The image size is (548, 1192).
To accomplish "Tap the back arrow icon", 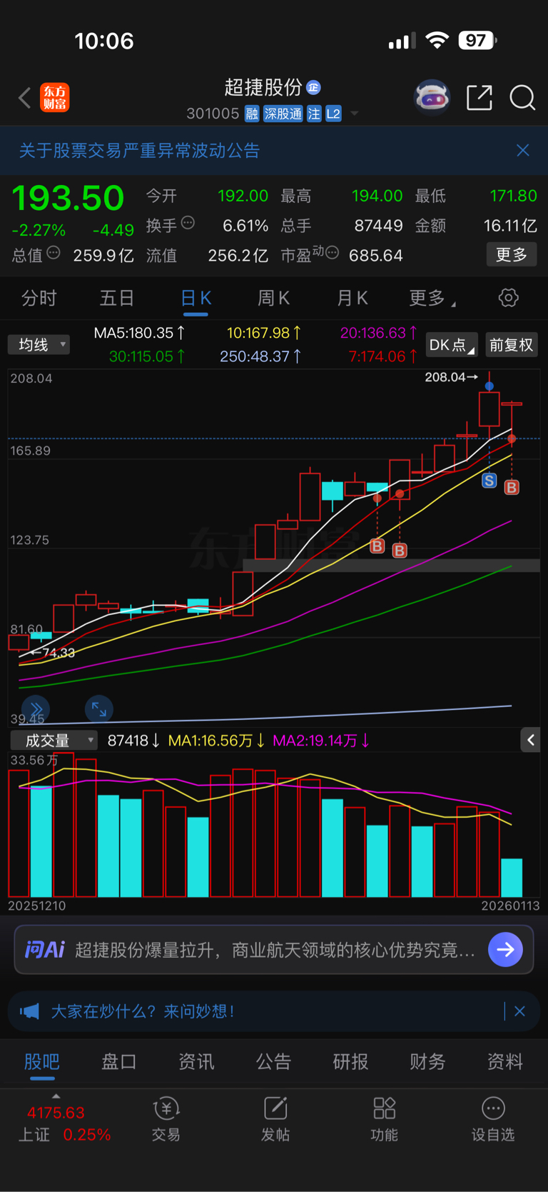I will 24,97.
